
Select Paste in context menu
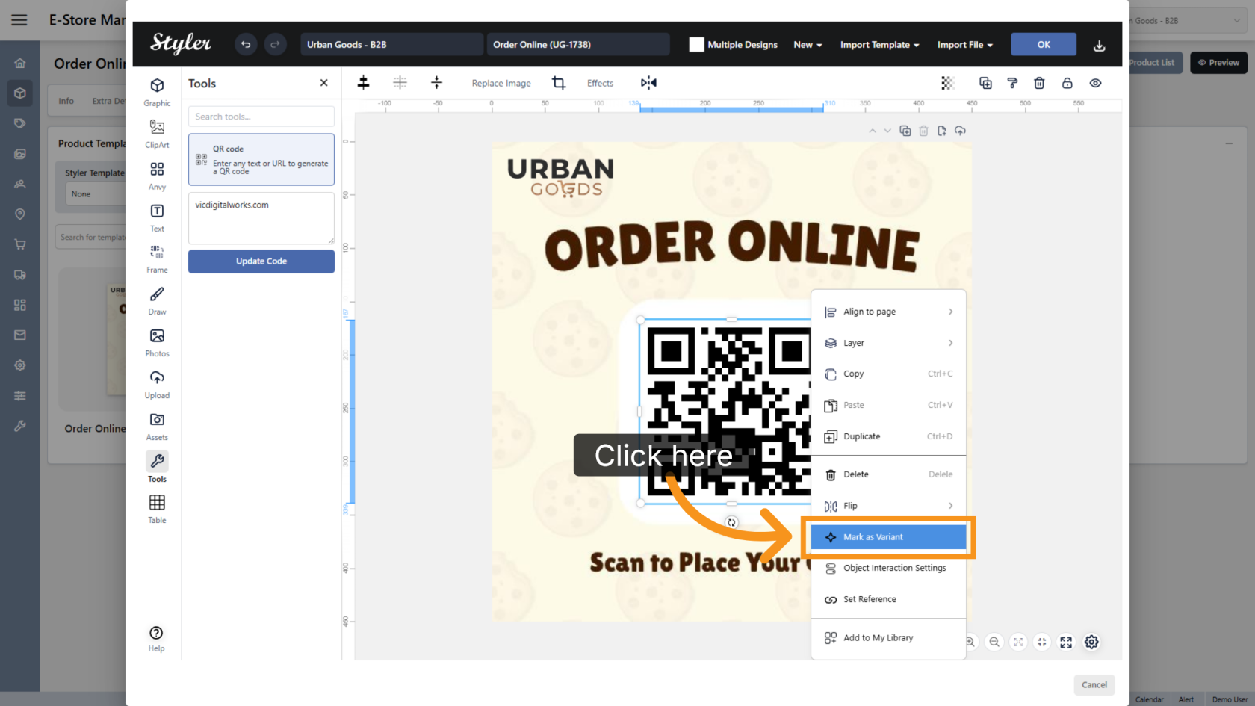[888, 405]
